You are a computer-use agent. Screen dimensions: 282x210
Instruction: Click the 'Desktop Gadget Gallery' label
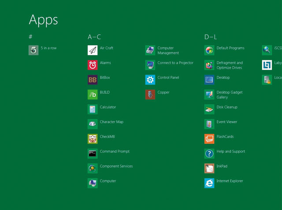coord(230,95)
